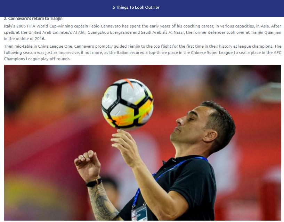284x222 pixels.
Task: Click the words 'Fabio Cannavaro' in first paragraph
Action: click(x=105, y=26)
